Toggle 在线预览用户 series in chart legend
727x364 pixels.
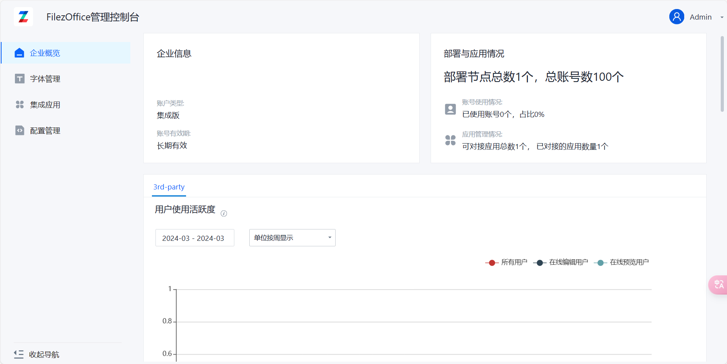point(621,262)
